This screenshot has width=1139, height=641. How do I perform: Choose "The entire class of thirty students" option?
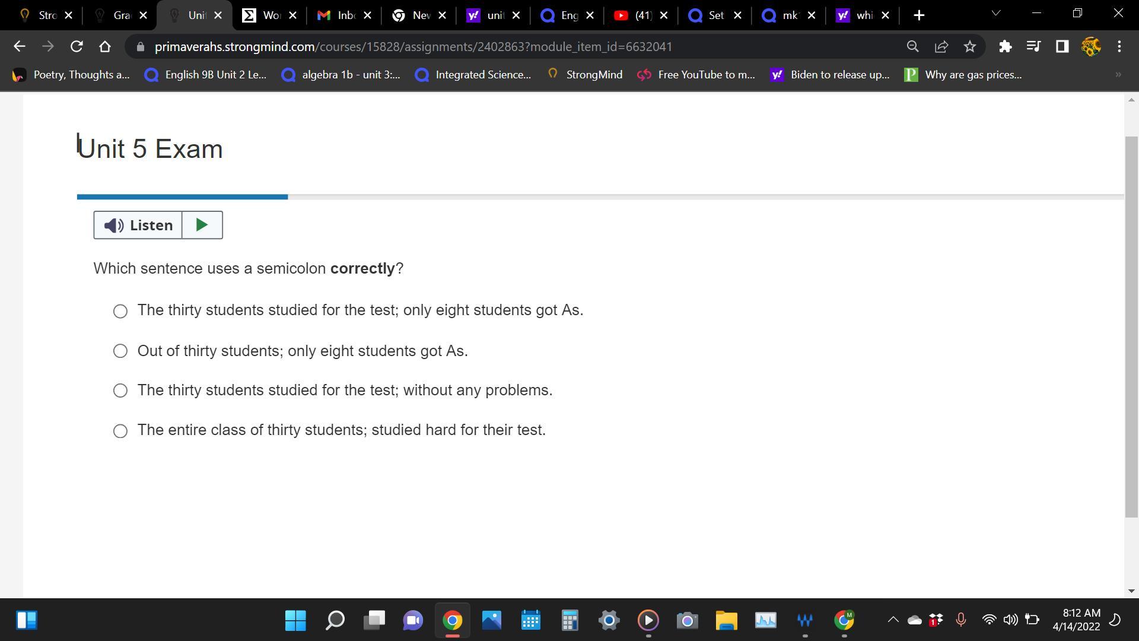[x=120, y=431]
